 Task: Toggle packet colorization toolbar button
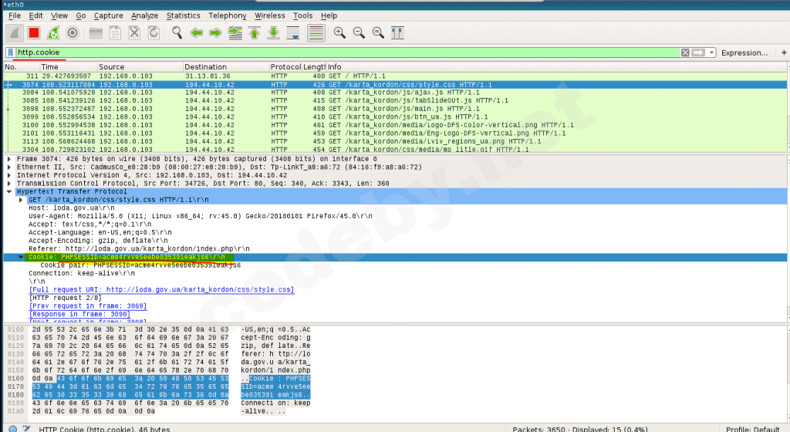pos(316,32)
